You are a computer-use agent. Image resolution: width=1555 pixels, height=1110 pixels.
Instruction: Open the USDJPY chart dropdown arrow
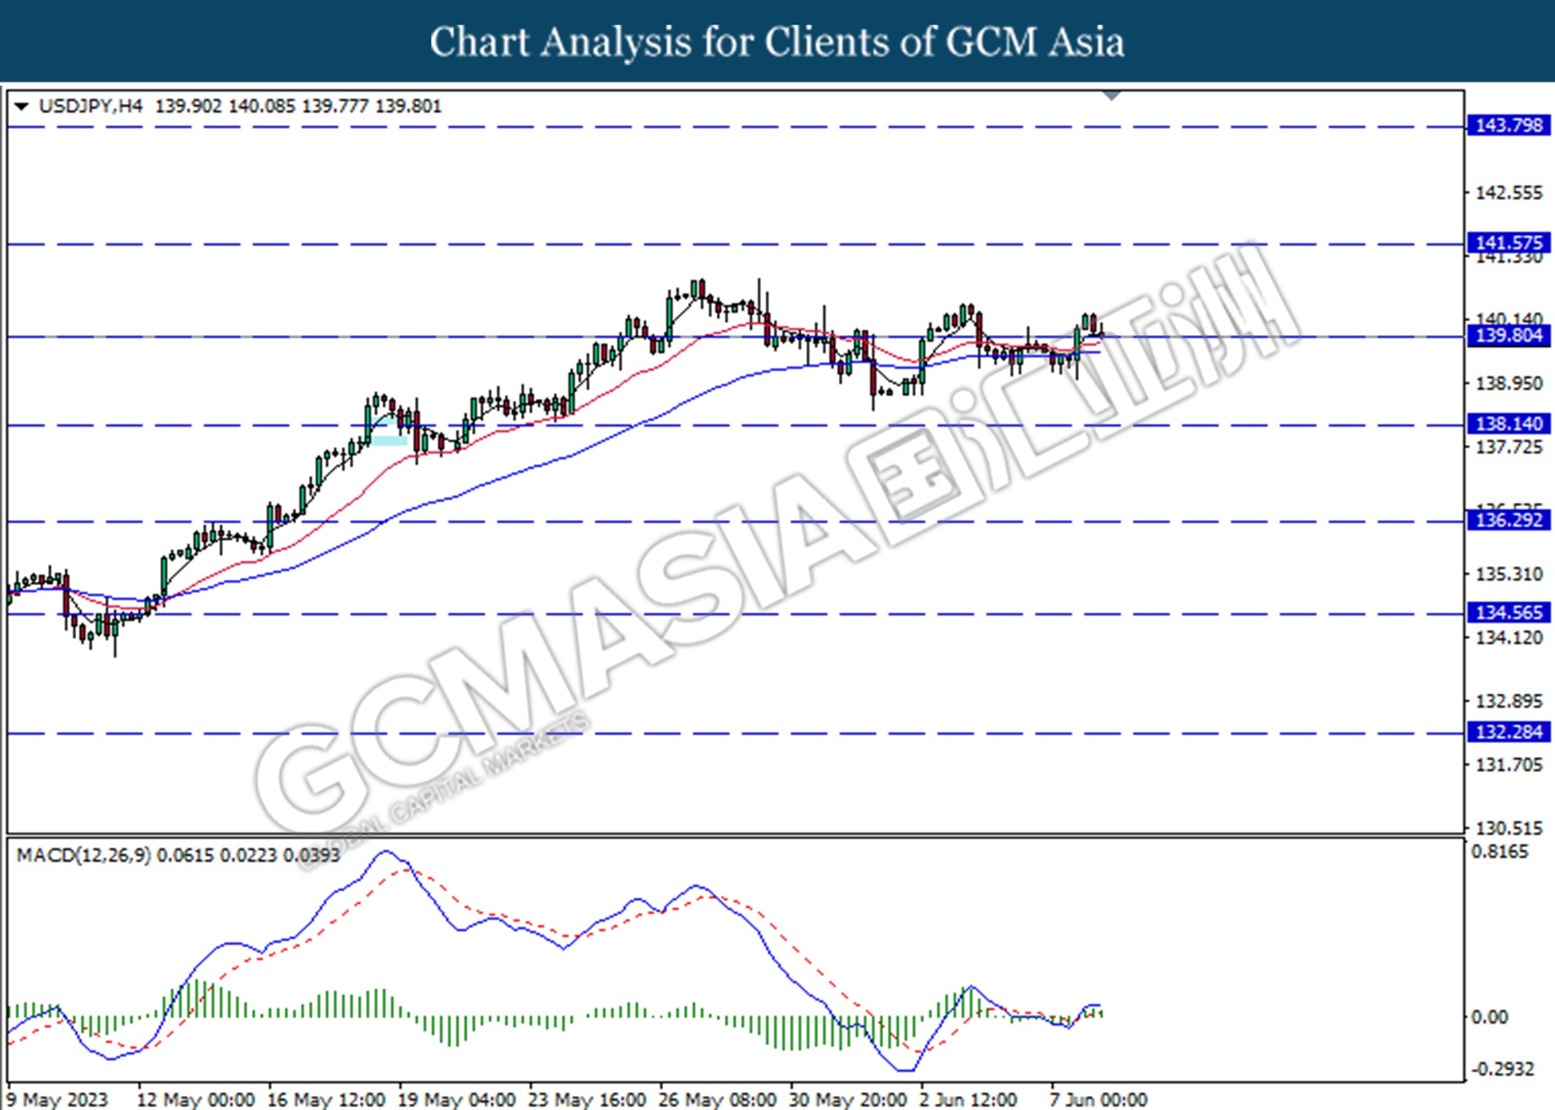click(22, 106)
